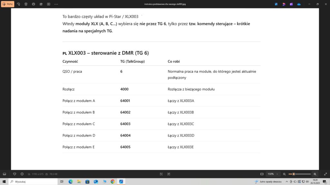Delete the image with the trash icon
Screen dimensions: 330x185
point(26,4)
